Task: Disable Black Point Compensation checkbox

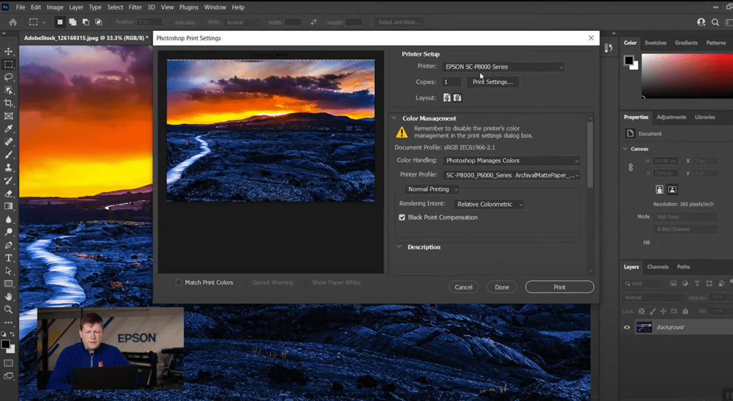Action: [402, 218]
